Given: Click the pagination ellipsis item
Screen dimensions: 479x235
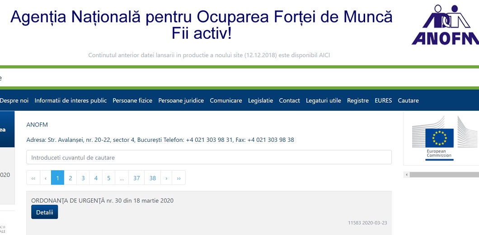Looking at the screenshot, I should click(122, 178).
